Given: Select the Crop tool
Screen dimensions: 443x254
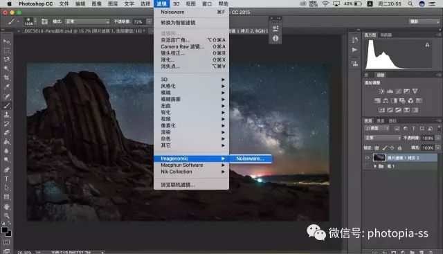Looking at the screenshot, I should tap(6, 78).
